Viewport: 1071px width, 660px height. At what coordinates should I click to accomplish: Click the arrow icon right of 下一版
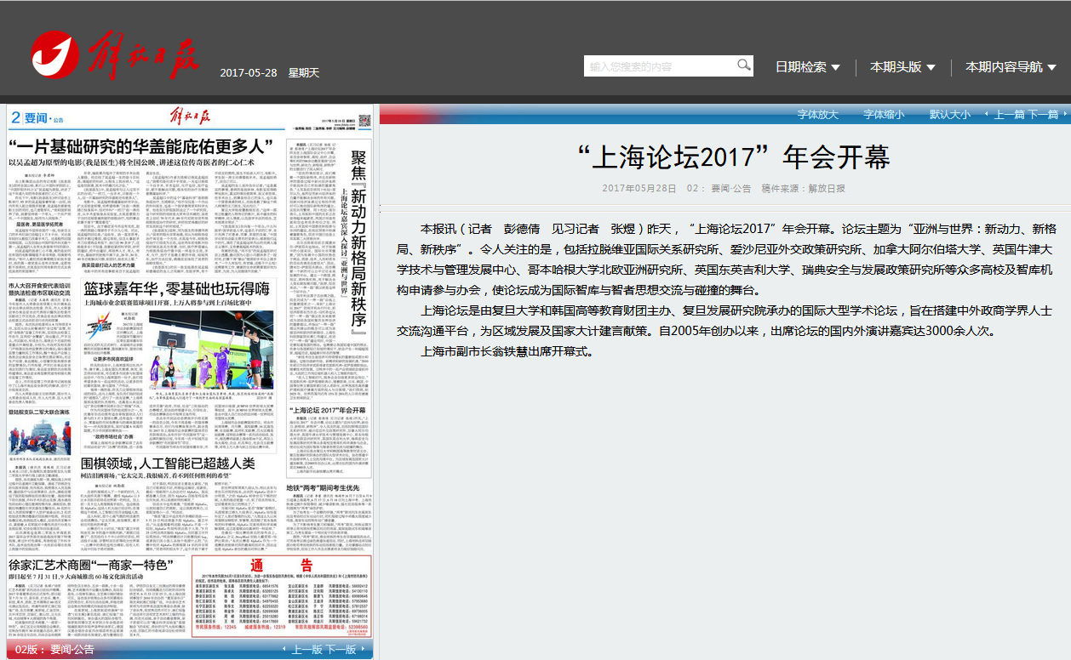tap(364, 650)
